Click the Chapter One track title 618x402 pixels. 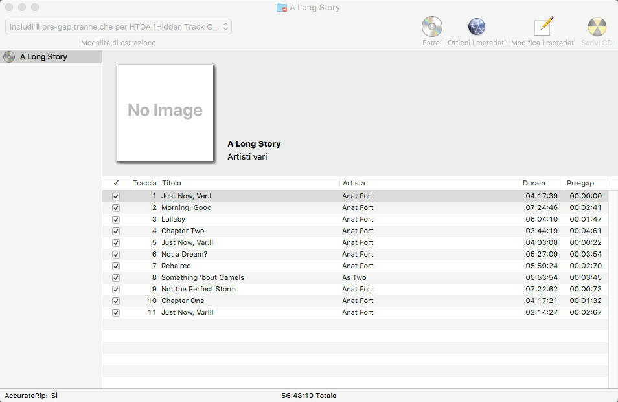coord(183,301)
